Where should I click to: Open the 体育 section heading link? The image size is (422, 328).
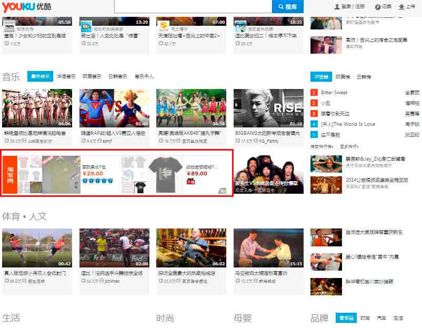(x=11, y=216)
